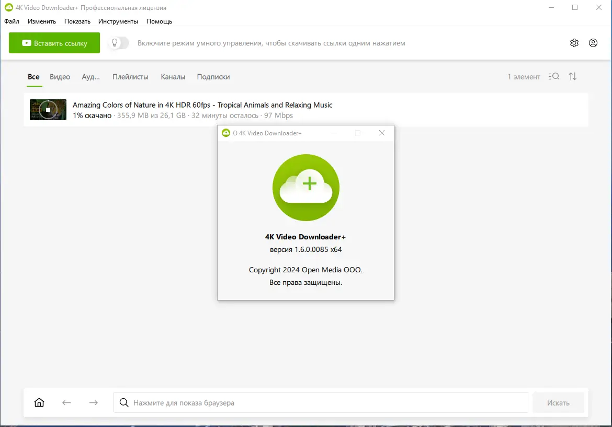Viewport: 612px width, 427px height.
Task: Switch to the Плейлисты tab
Action: pos(130,77)
